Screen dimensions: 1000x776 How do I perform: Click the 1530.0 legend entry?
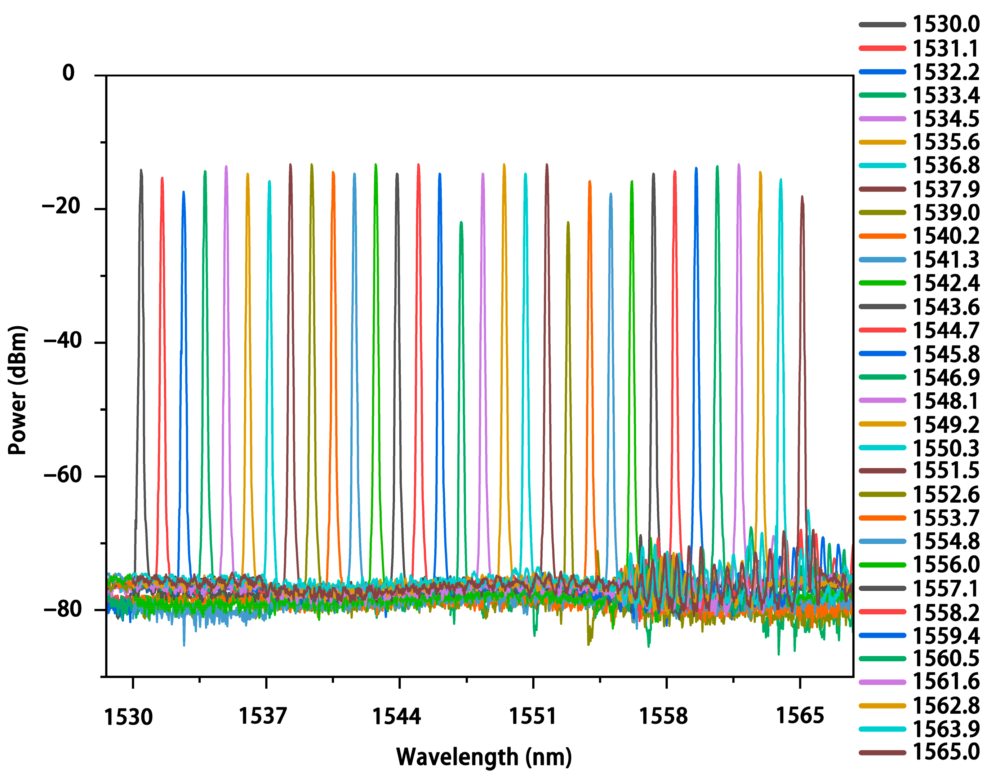pyautogui.click(x=946, y=25)
